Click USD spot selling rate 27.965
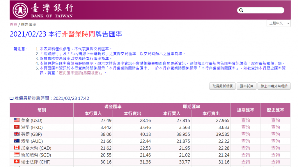This screenshot has height=167, width=298. coord(223,120)
